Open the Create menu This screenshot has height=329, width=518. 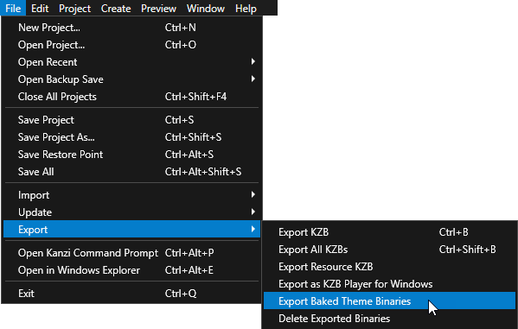[x=116, y=8]
